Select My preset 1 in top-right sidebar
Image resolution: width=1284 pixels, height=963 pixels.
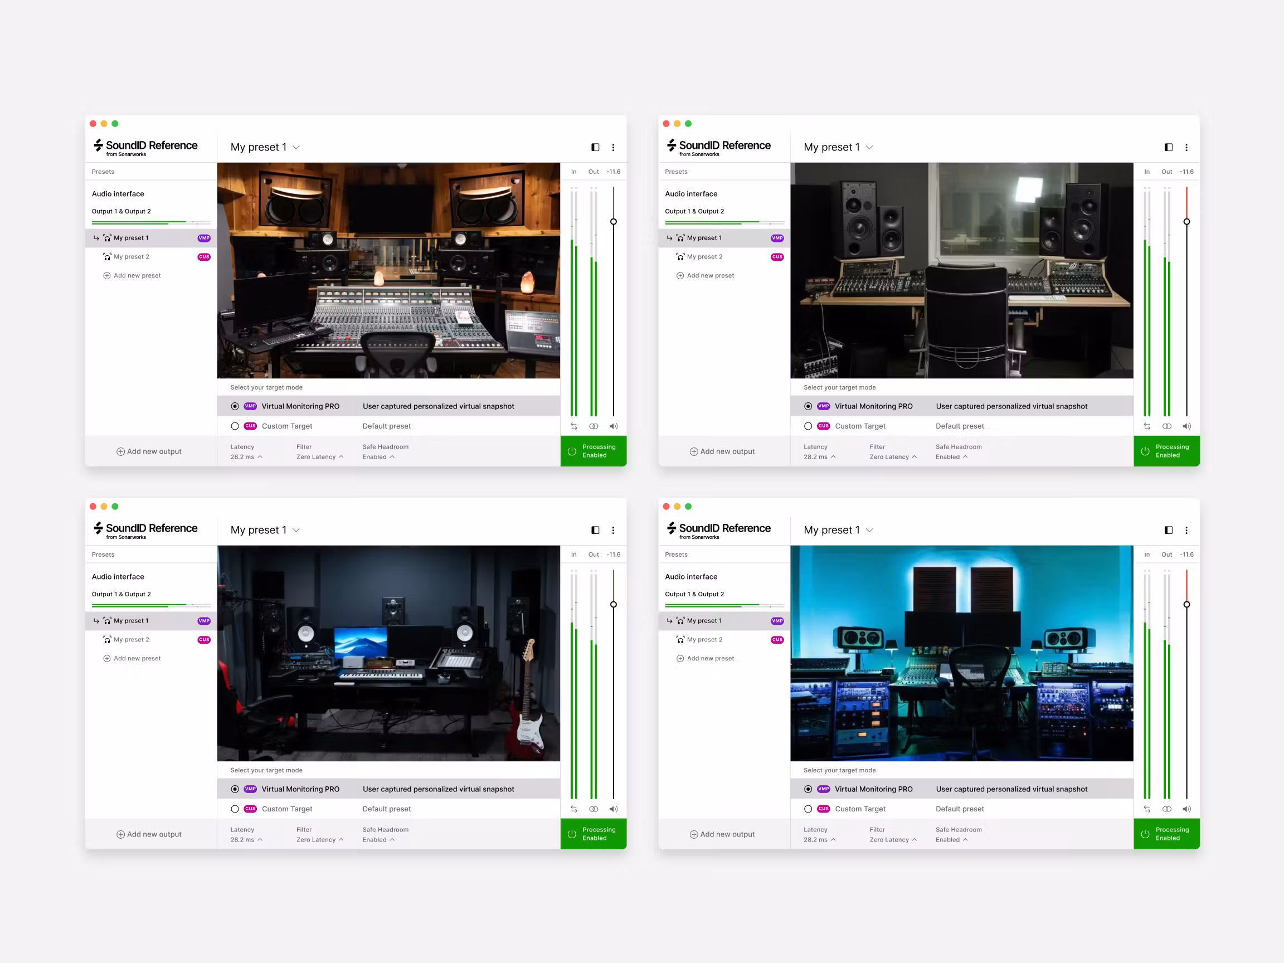pyautogui.click(x=724, y=238)
